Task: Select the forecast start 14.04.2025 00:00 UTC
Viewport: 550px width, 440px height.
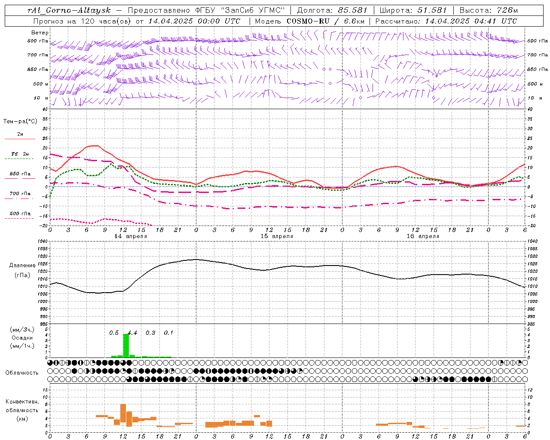Action: pyautogui.click(x=194, y=21)
